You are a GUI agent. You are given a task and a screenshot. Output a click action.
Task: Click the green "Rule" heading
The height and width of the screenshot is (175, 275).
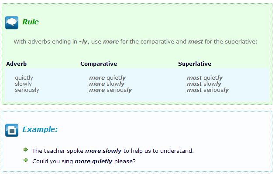(x=31, y=22)
